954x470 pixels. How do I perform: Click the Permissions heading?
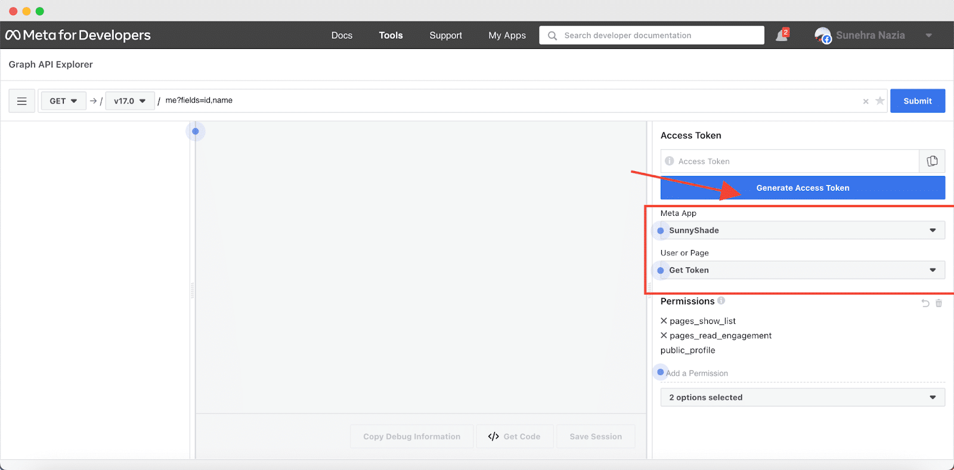(x=687, y=301)
